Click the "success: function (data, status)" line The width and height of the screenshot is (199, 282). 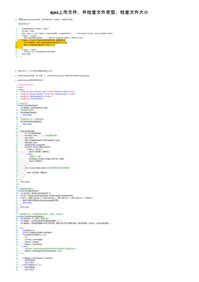[38, 147]
